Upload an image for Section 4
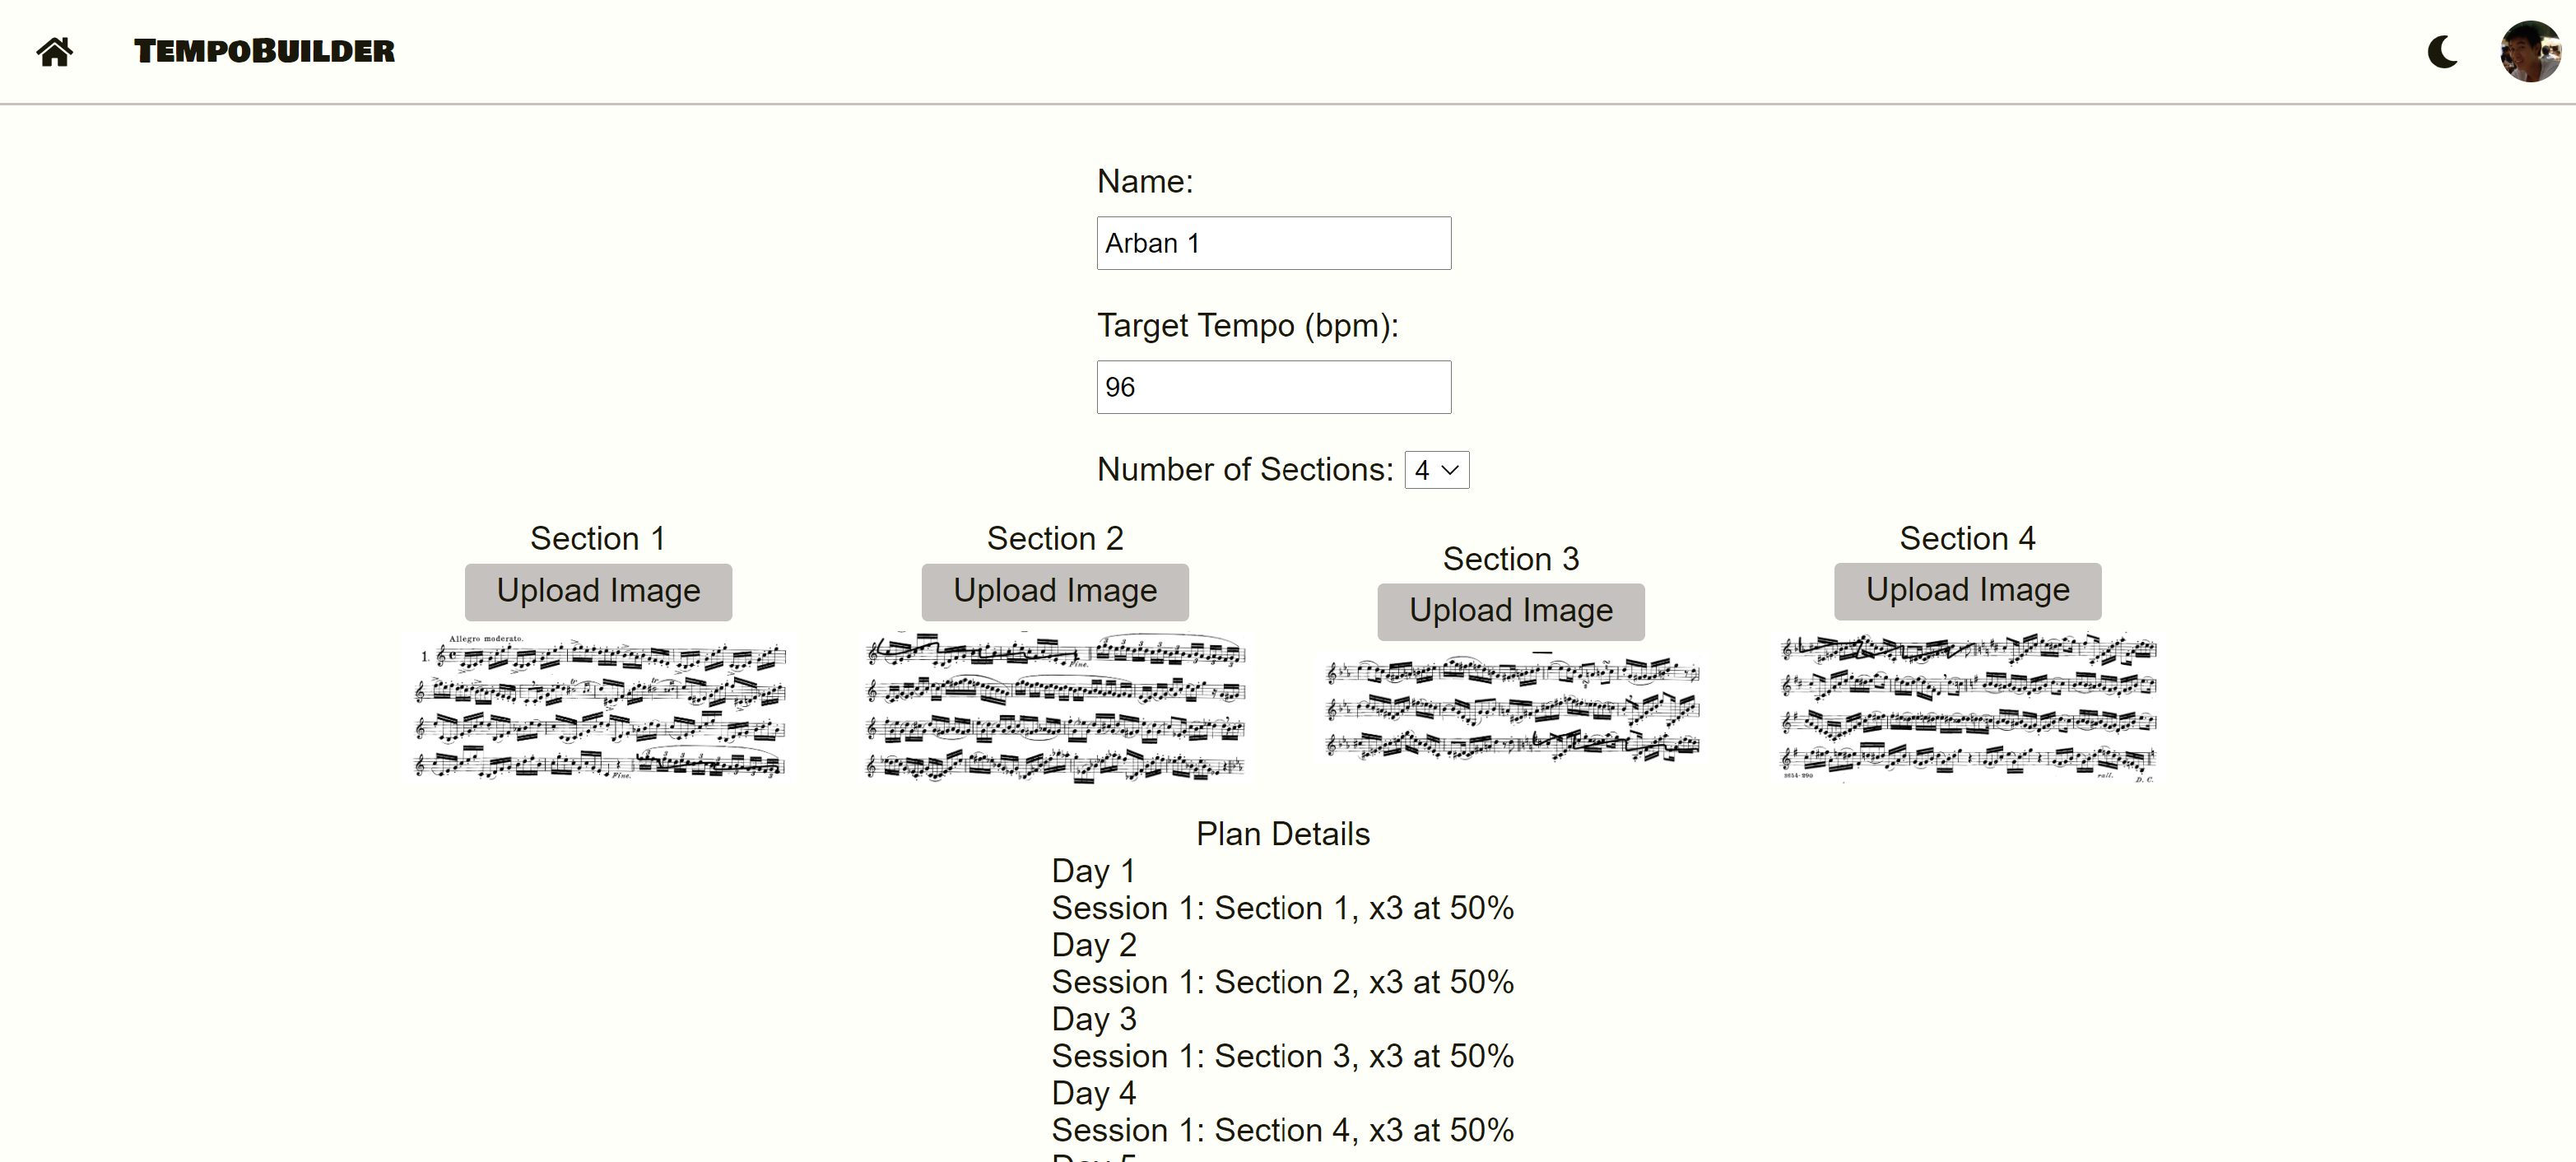Image resolution: width=2576 pixels, height=1162 pixels. tap(1966, 591)
